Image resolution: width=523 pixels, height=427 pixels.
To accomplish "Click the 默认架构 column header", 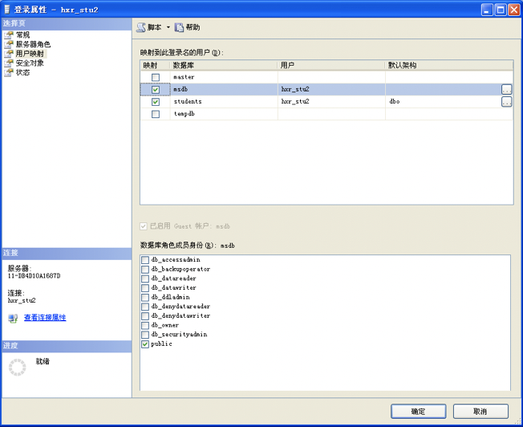I will click(x=449, y=66).
